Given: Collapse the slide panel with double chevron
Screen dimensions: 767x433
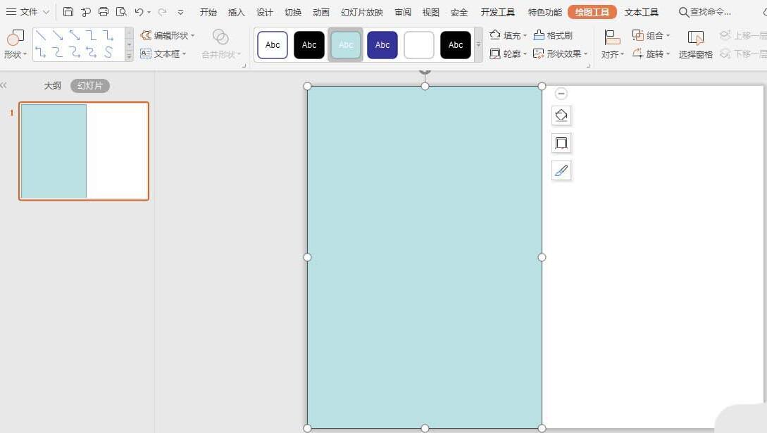Looking at the screenshot, I should point(4,85).
